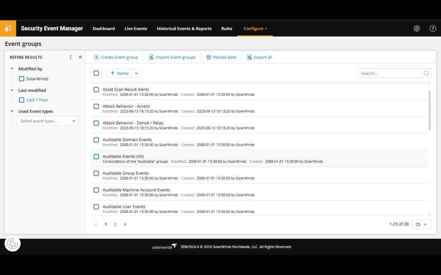441x275 pixels.
Task: Reload the event groups data
Action: (221, 57)
